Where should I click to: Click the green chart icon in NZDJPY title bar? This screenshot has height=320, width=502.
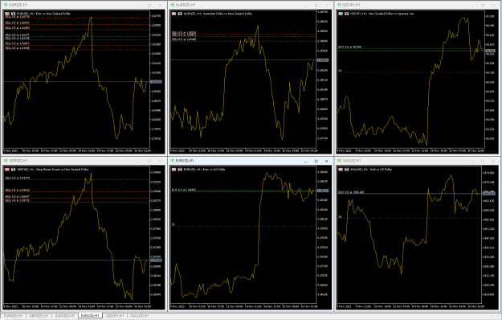click(x=339, y=5)
